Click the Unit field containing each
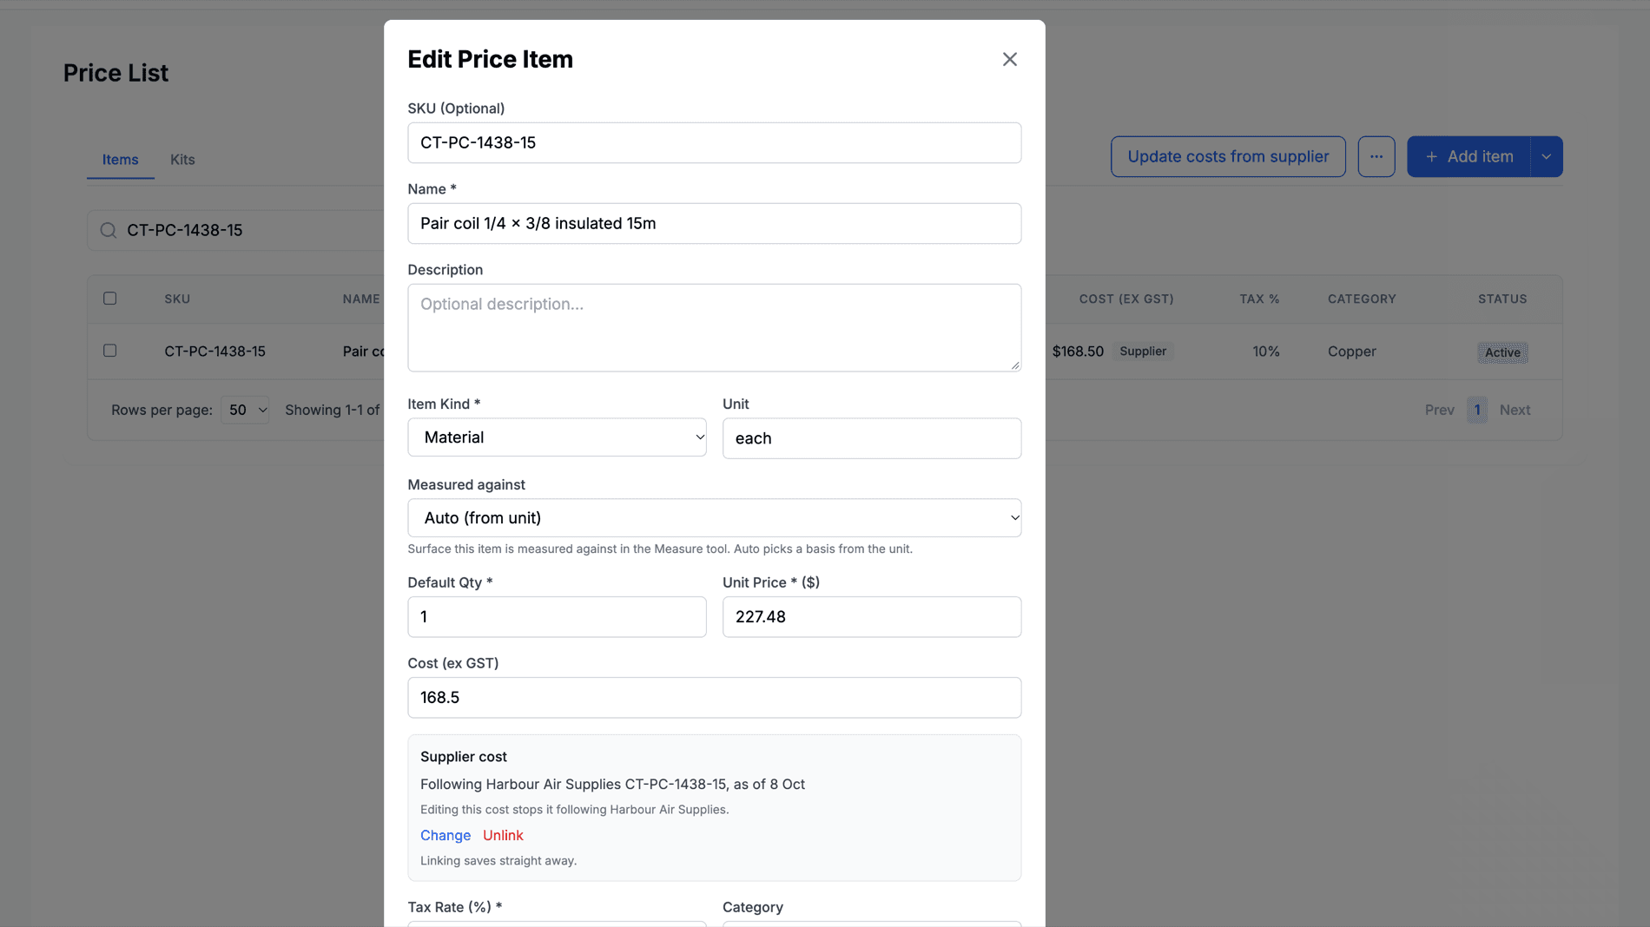 click(x=872, y=438)
